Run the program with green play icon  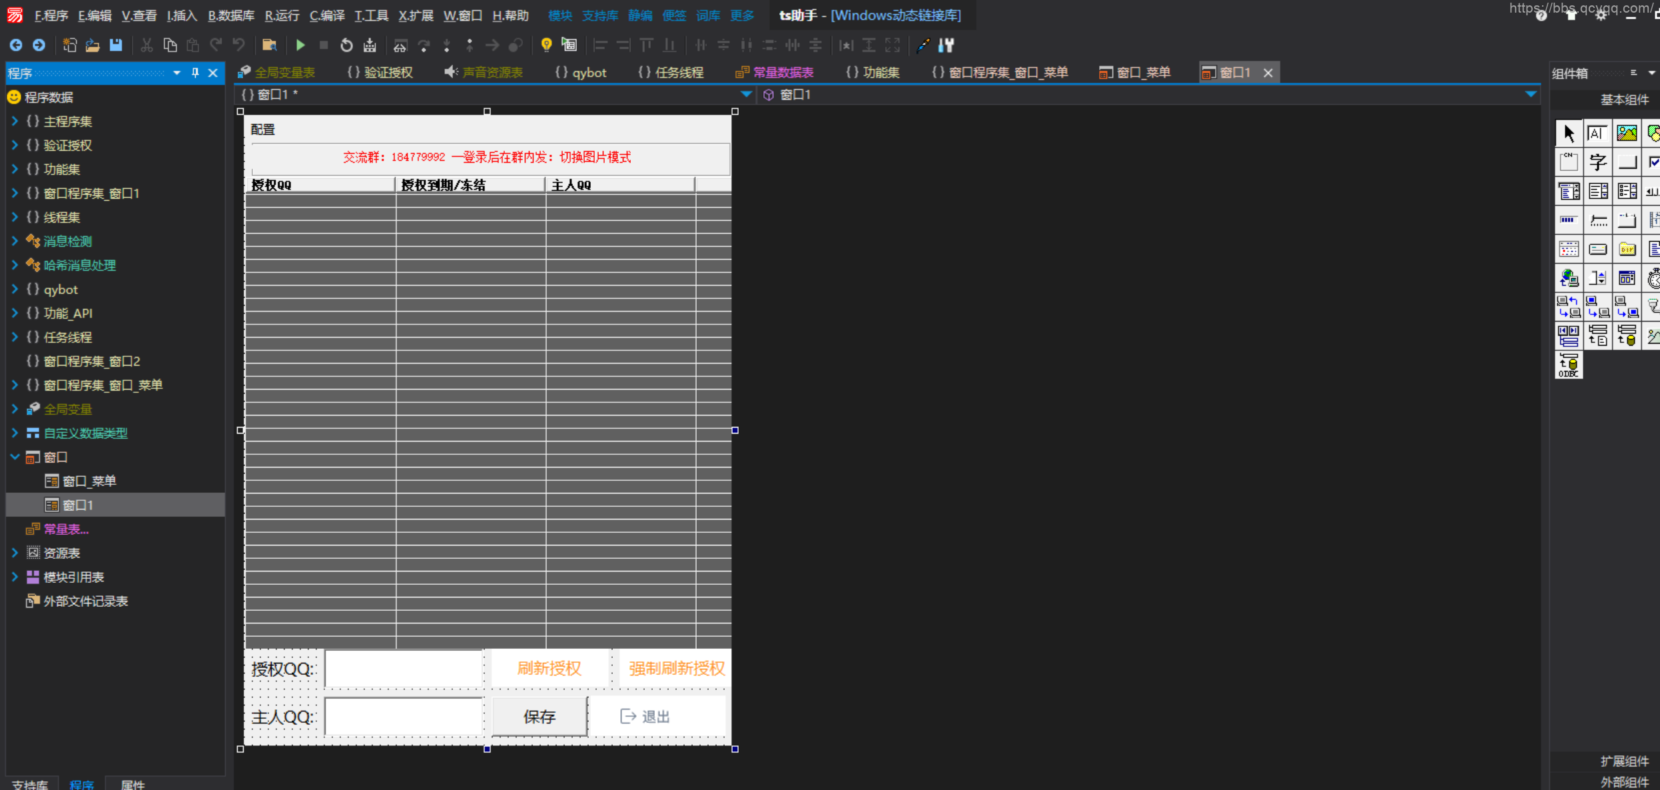pos(300,45)
